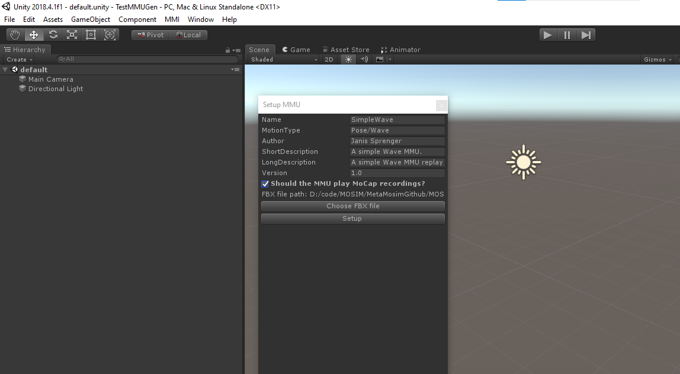Image resolution: width=680 pixels, height=374 pixels.
Task: Open the GameObject menu
Action: [x=91, y=20]
